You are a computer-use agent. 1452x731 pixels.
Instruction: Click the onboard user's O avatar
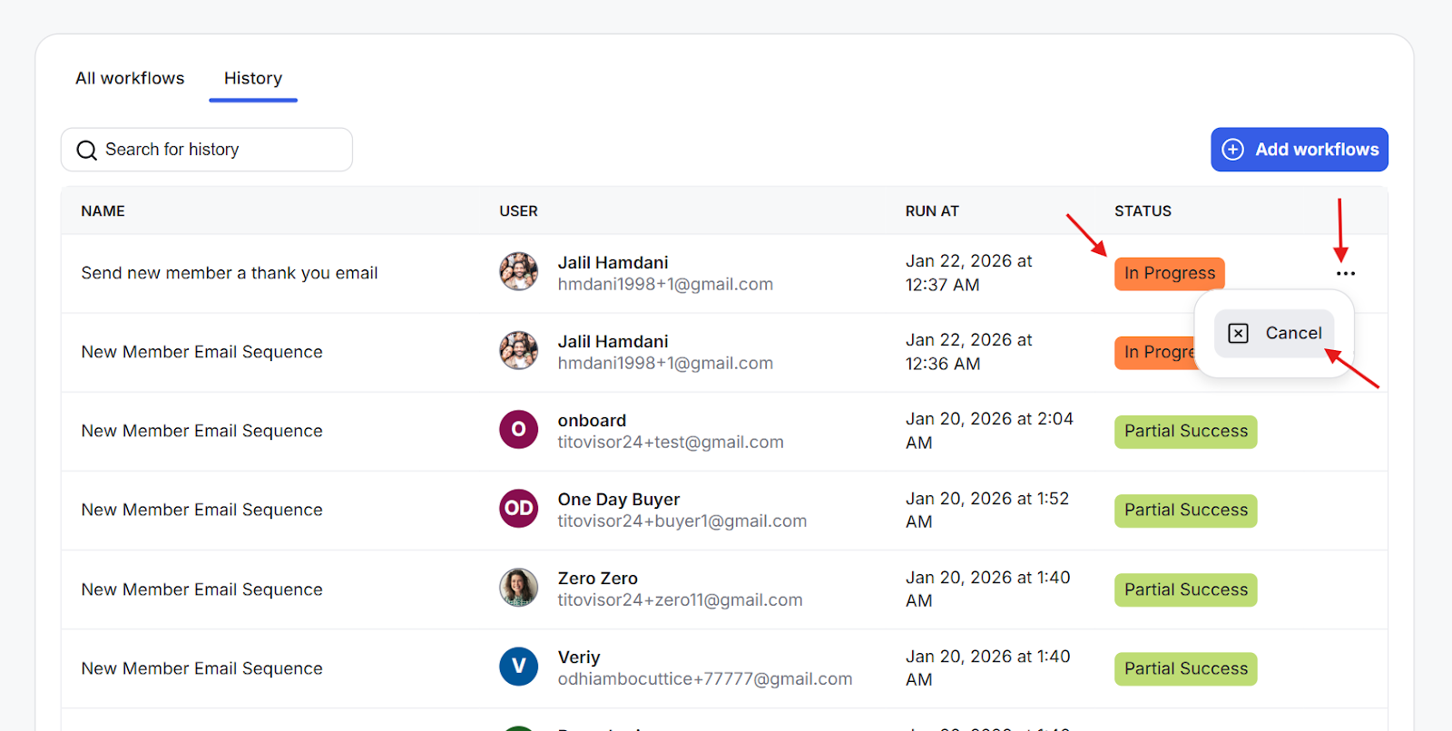[518, 429]
